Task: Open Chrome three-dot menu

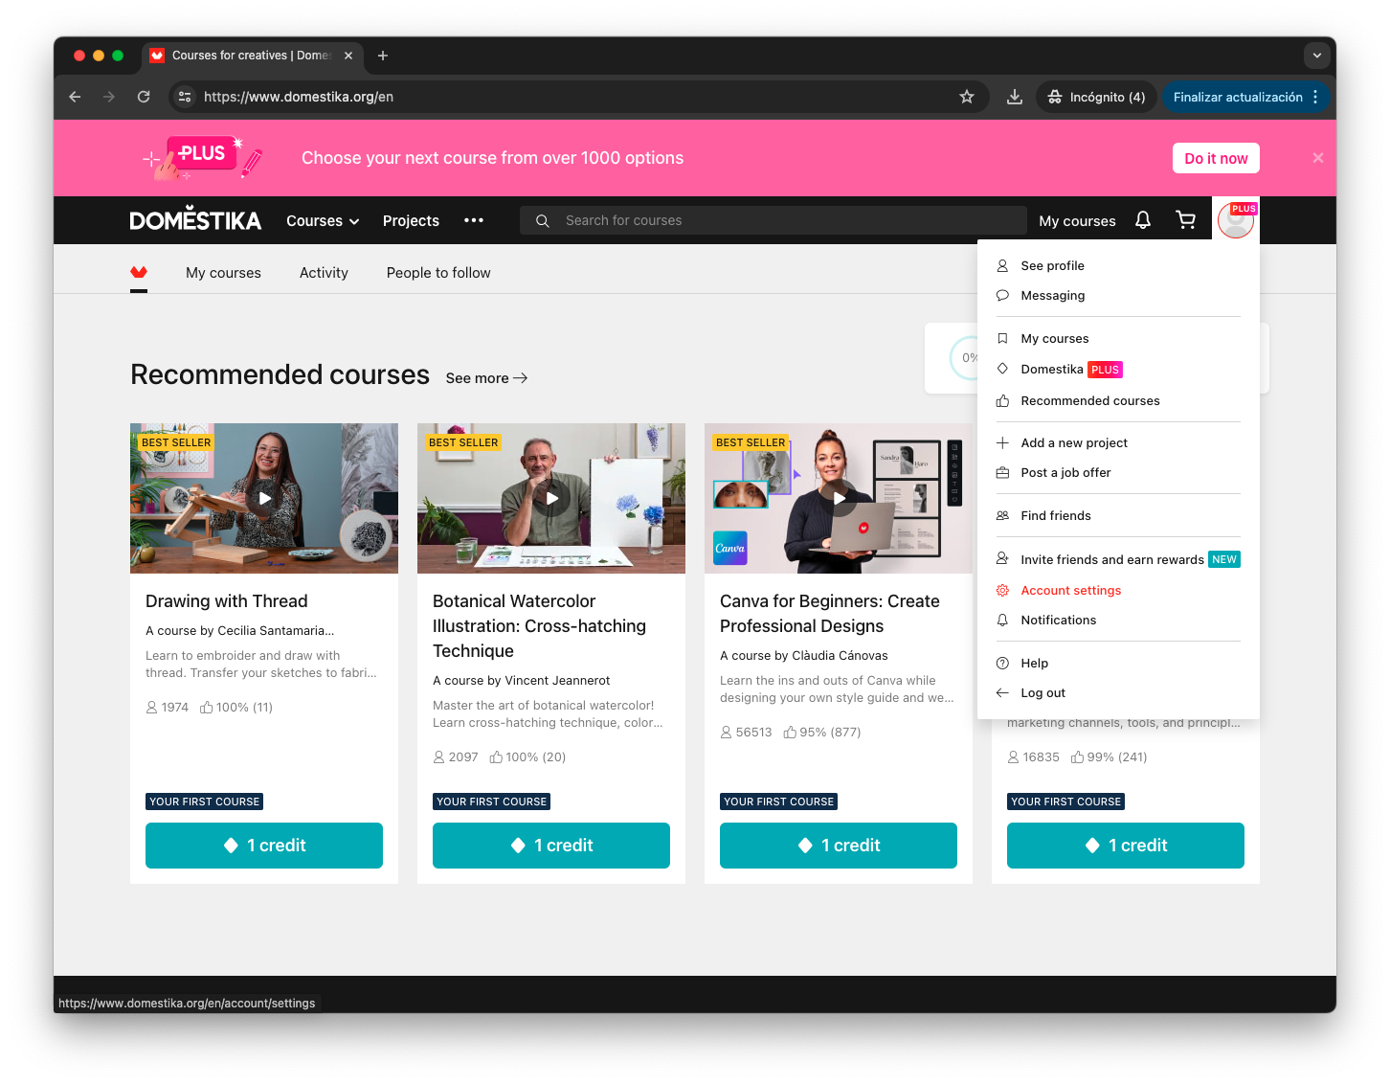Action: [x=1315, y=97]
